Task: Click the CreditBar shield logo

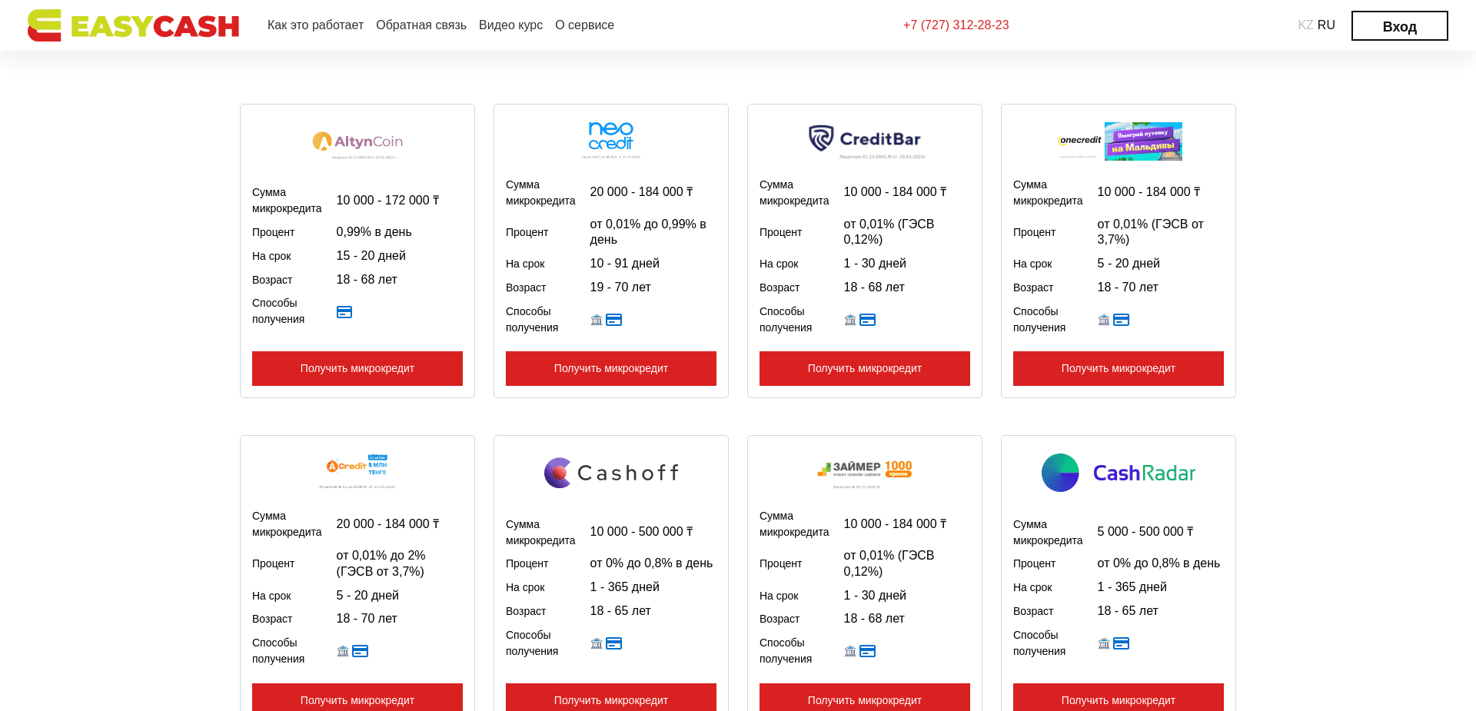Action: point(864,139)
